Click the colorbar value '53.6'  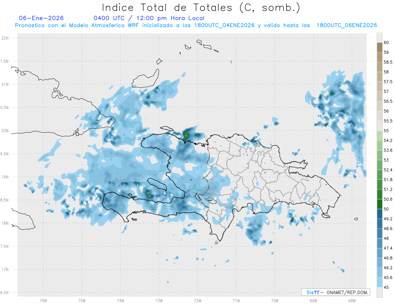388,150
